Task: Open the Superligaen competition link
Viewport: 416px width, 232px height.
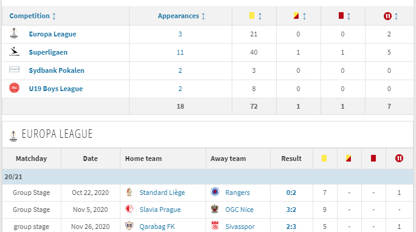Action: pos(48,52)
